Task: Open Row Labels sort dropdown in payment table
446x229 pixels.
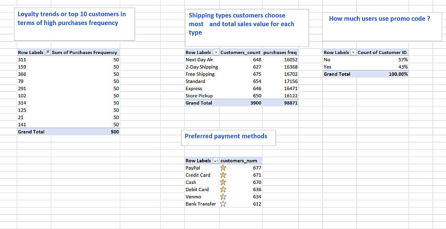Action: [216, 161]
